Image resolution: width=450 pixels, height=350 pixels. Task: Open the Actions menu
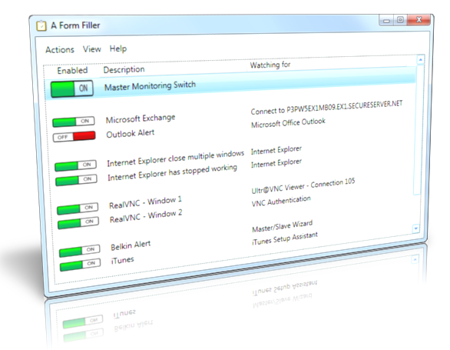60,50
